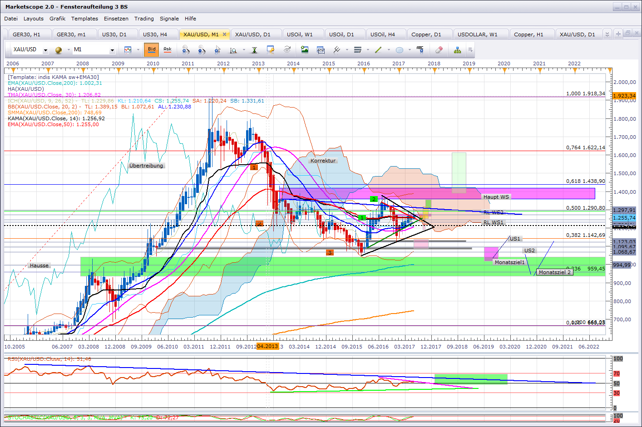This screenshot has height=427, width=642.
Task: Toggle Bid price display
Action: [x=152, y=49]
